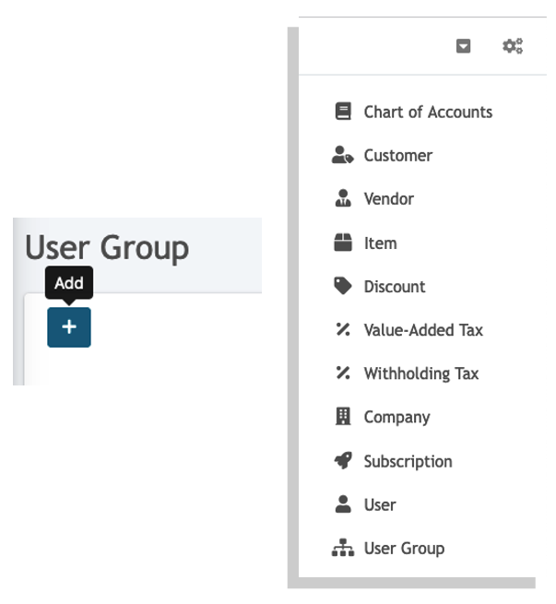The image size is (556, 604).
Task: Choose Discount from the menu list
Action: (395, 287)
